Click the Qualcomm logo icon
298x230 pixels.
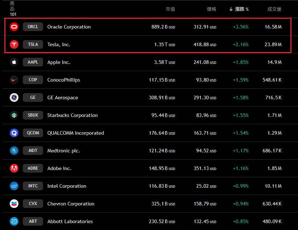pyautogui.click(x=14, y=133)
